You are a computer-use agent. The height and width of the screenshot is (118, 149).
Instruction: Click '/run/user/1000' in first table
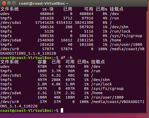126,45
